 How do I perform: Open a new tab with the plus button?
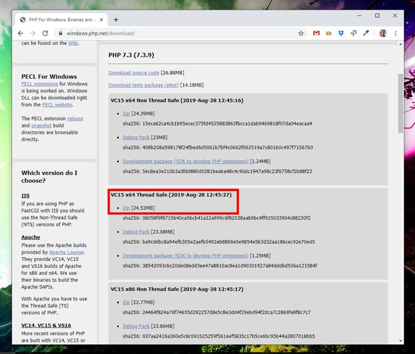click(x=116, y=19)
